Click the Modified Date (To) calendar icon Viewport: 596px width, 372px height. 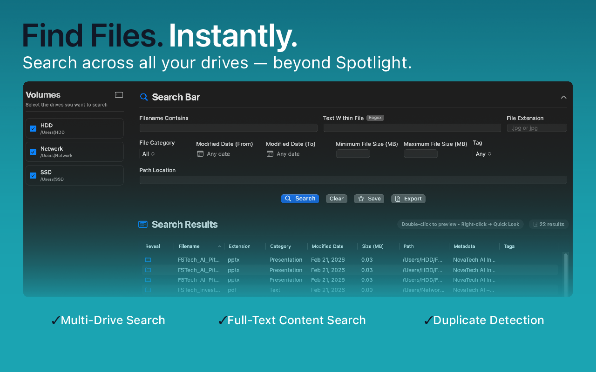click(x=270, y=154)
